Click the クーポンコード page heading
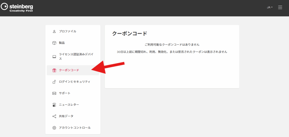This screenshot has width=289, height=137. (130, 33)
